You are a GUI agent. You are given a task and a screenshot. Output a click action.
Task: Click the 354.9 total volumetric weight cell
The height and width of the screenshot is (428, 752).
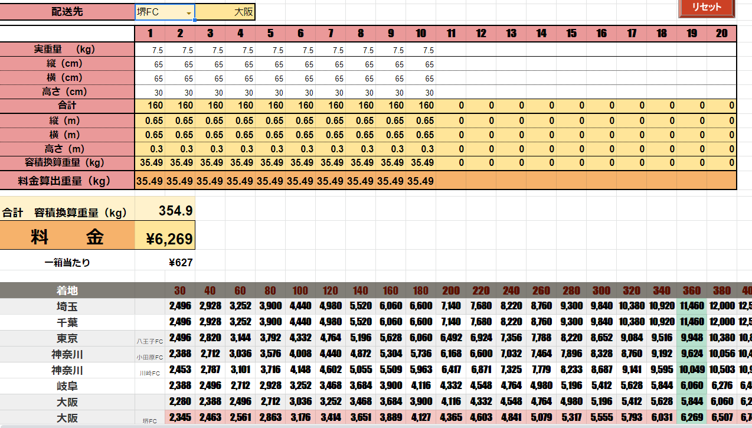point(165,211)
